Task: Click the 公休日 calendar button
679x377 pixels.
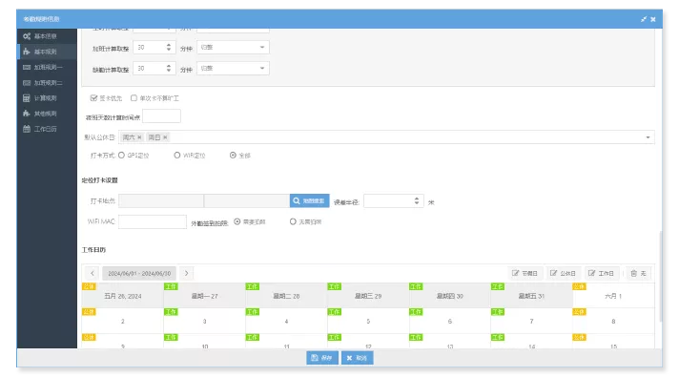Action: [x=563, y=273]
